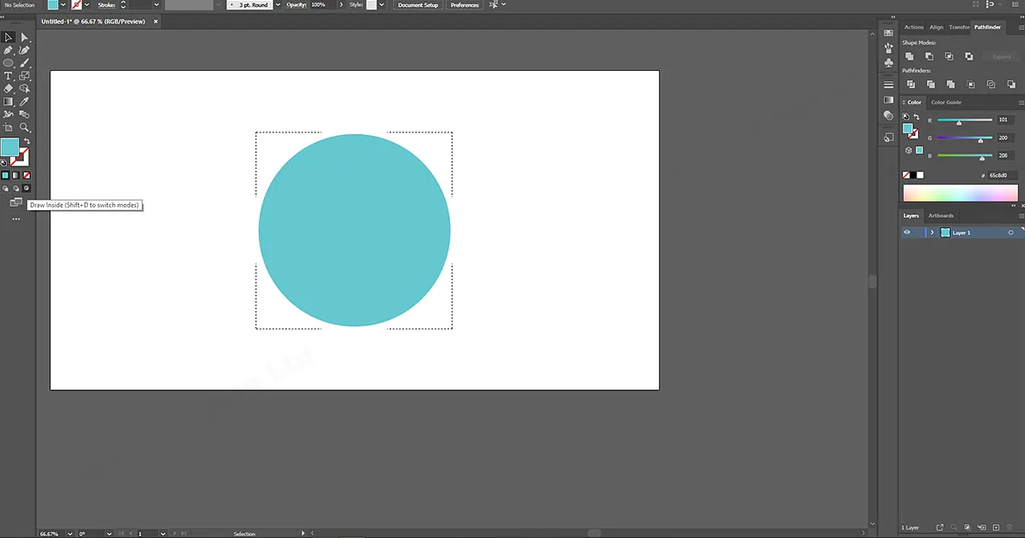Click the Document Setup button

point(418,4)
